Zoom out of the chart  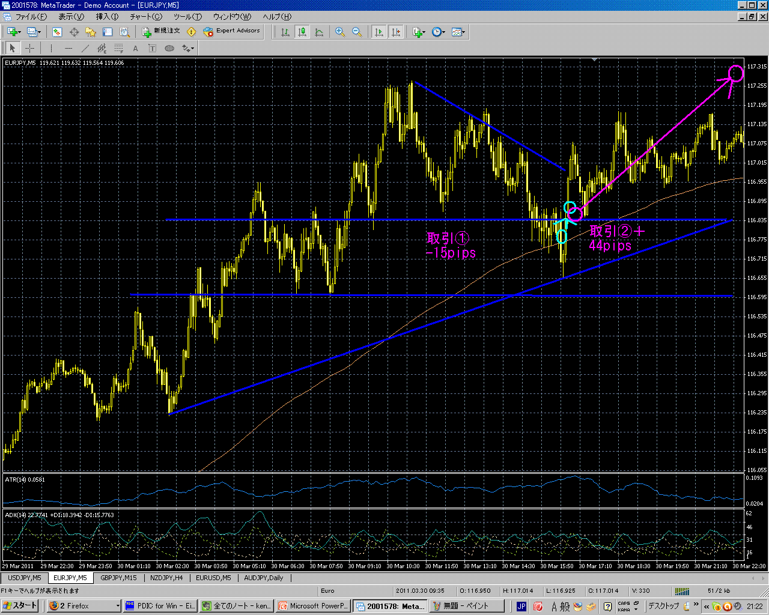click(x=356, y=32)
